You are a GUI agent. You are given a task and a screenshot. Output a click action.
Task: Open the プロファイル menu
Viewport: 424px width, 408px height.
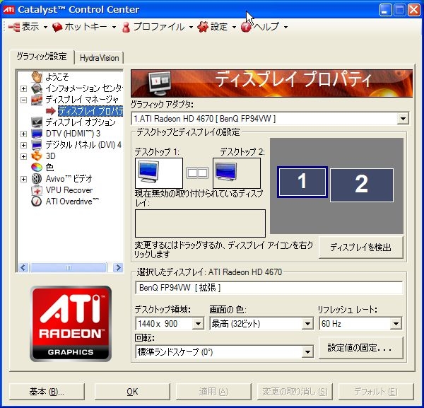point(158,27)
